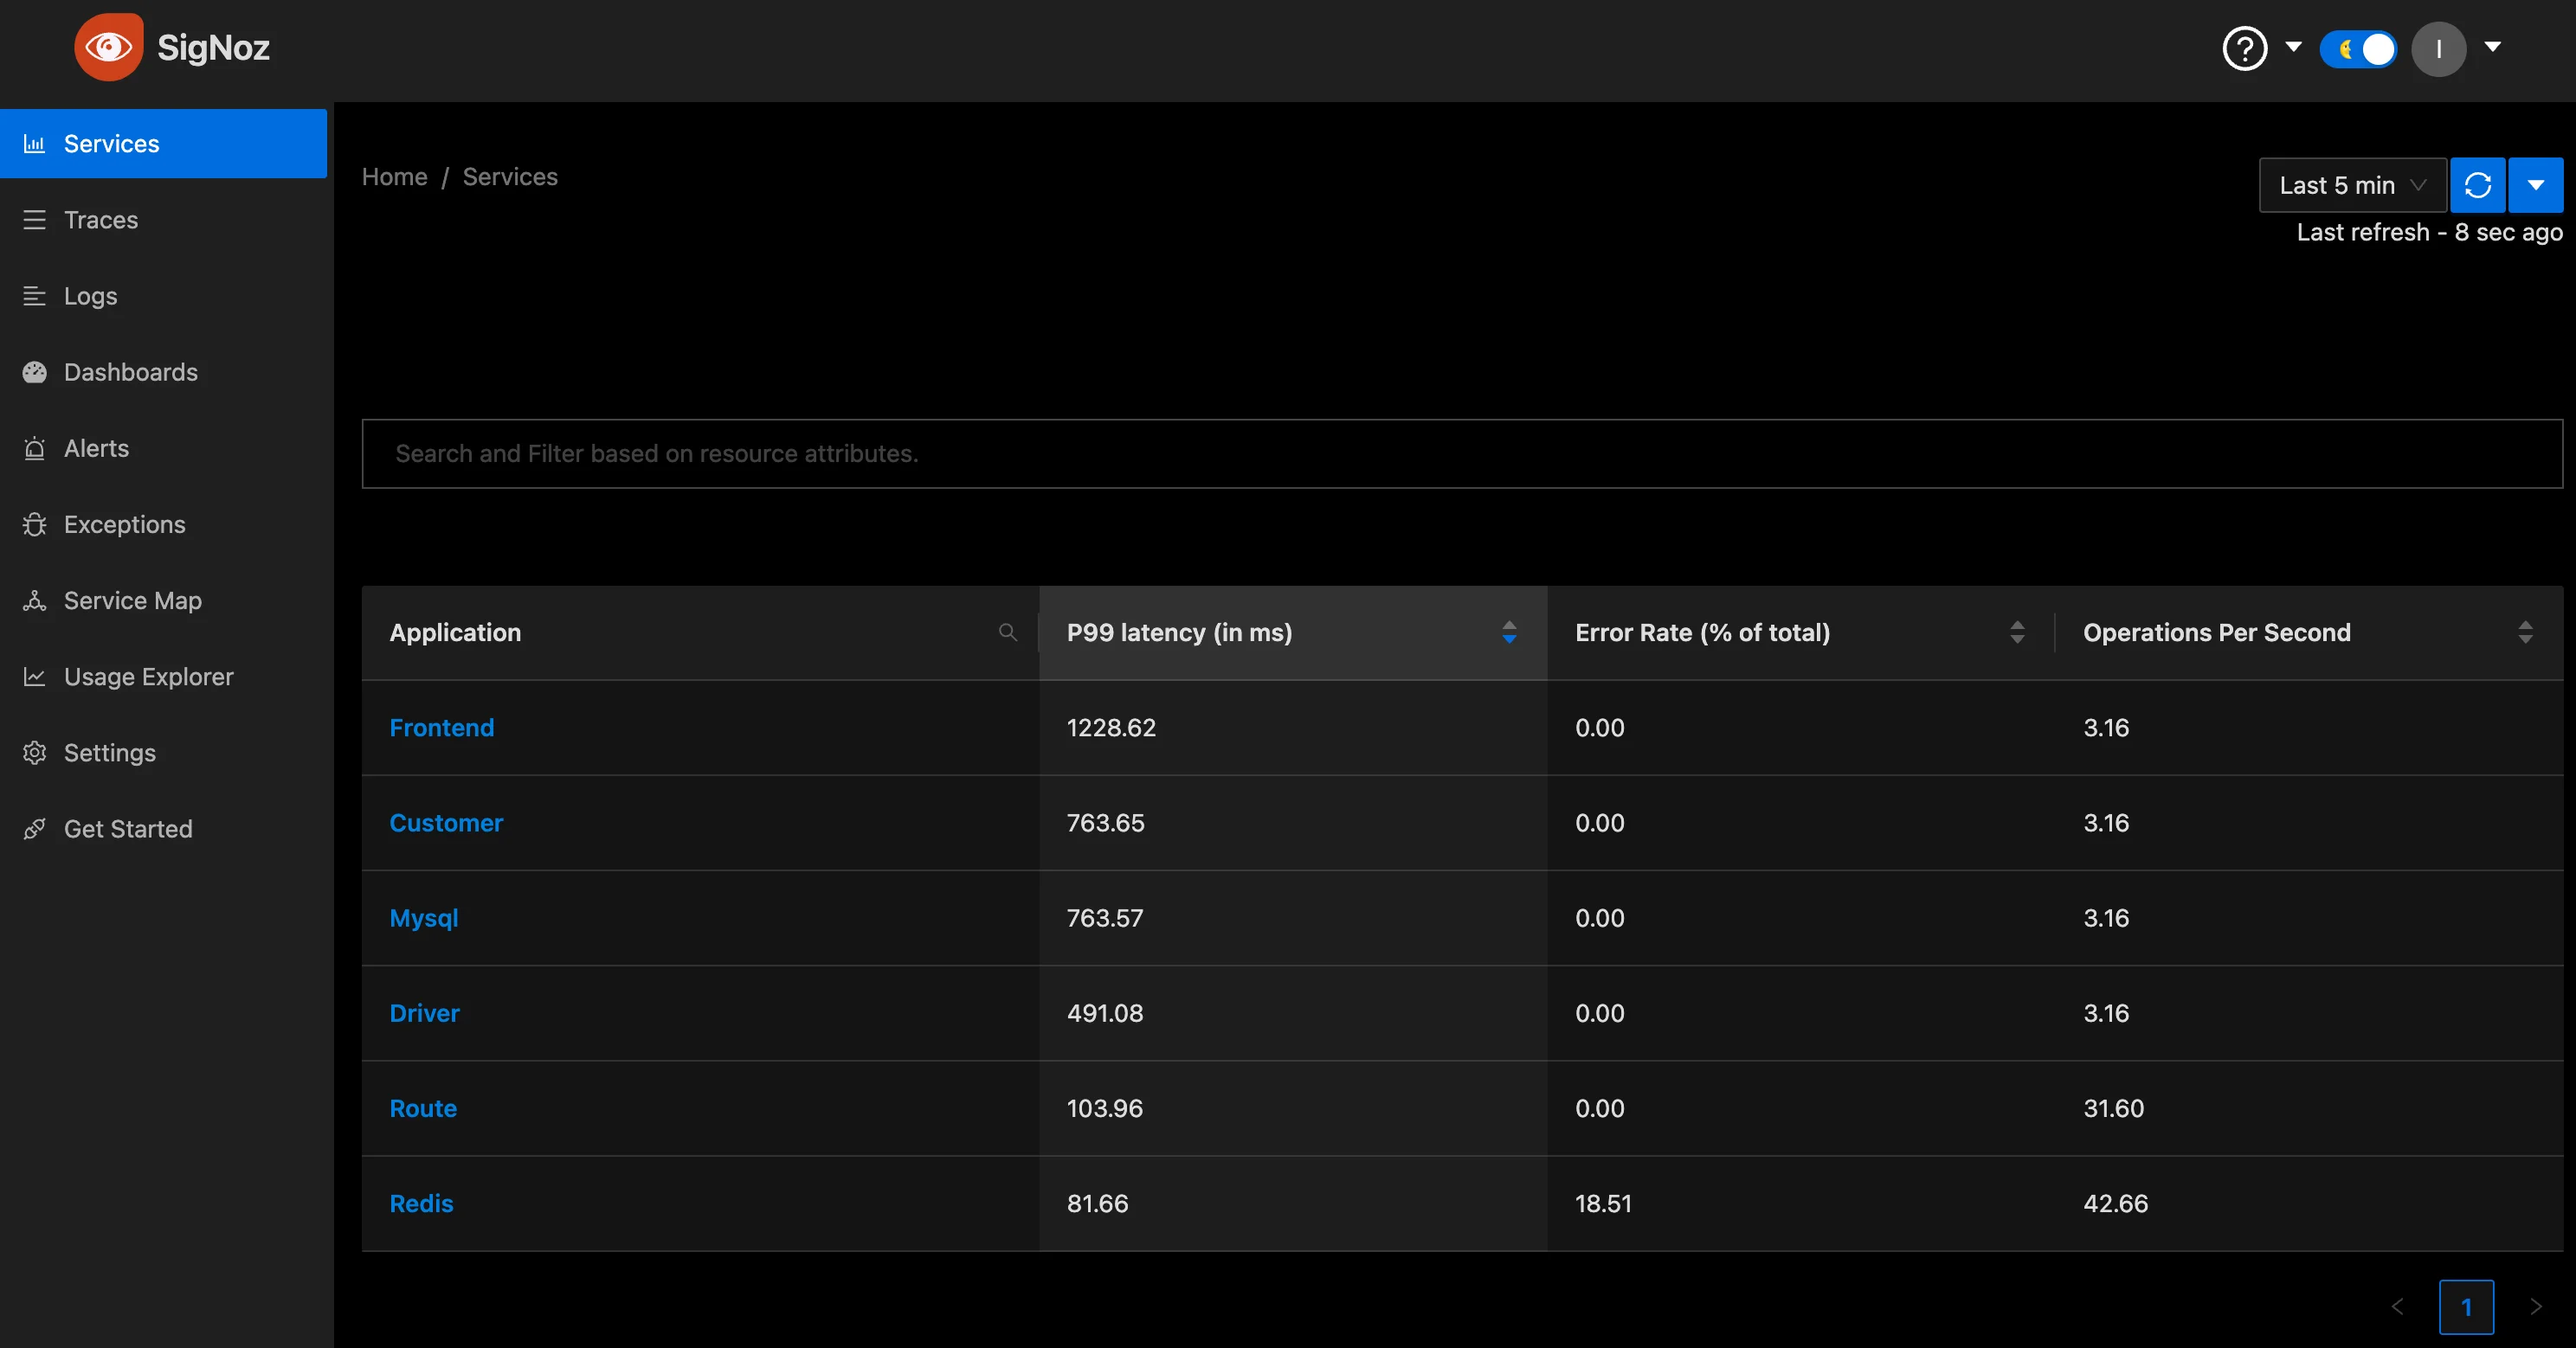Click Frontend latency value 1228.62
The width and height of the screenshot is (2576, 1348).
pyautogui.click(x=1111, y=728)
